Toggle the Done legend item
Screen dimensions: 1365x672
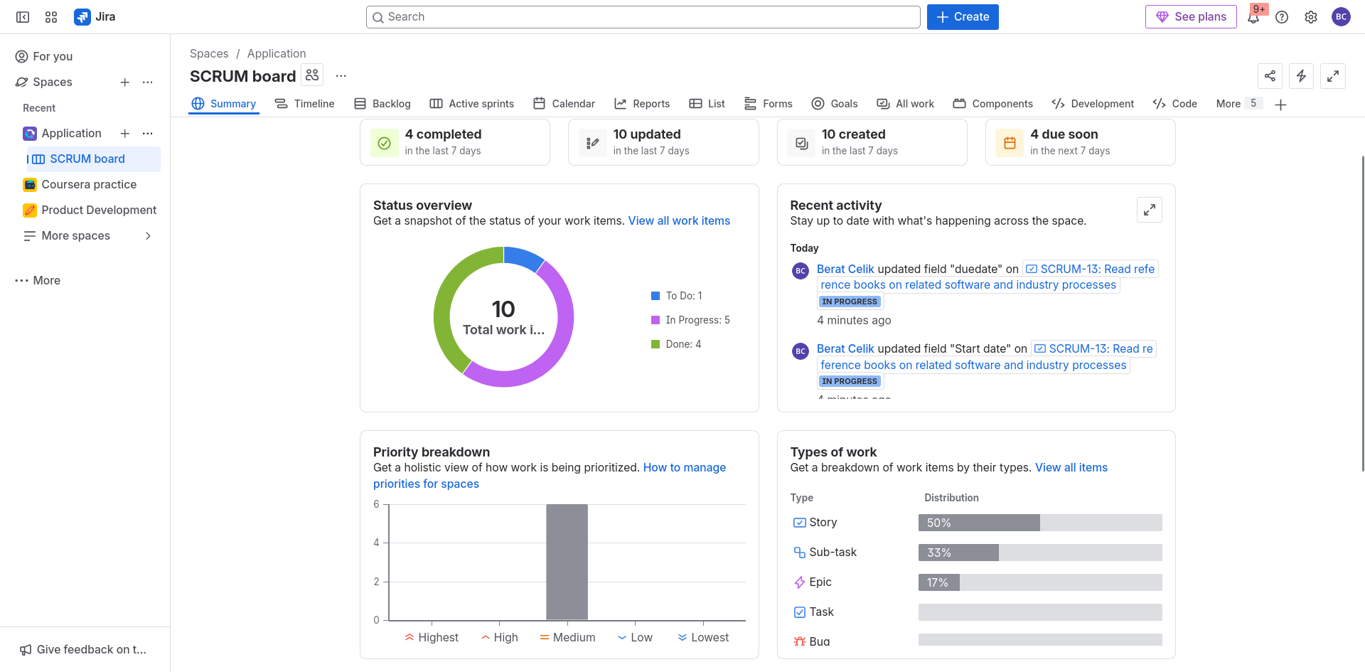click(x=675, y=344)
